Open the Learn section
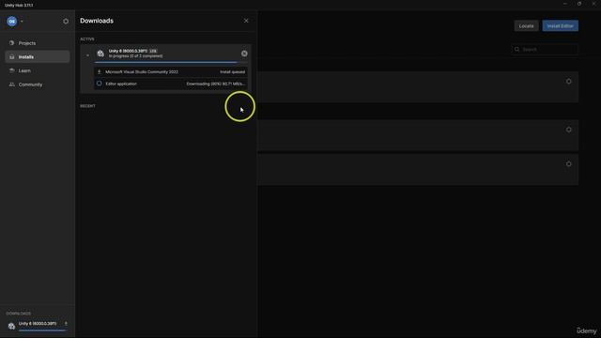The width and height of the screenshot is (601, 338). coord(38,70)
